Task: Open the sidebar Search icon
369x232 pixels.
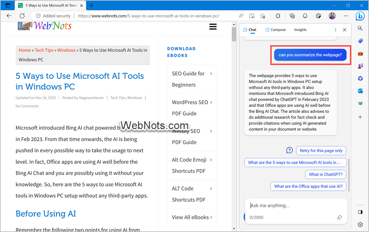Action: tap(360, 29)
